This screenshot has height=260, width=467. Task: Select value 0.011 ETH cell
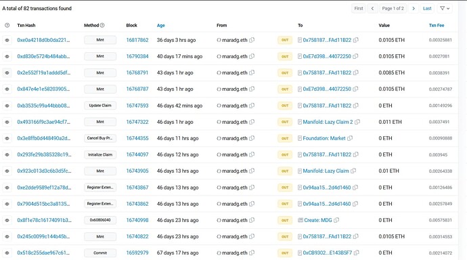coord(390,122)
